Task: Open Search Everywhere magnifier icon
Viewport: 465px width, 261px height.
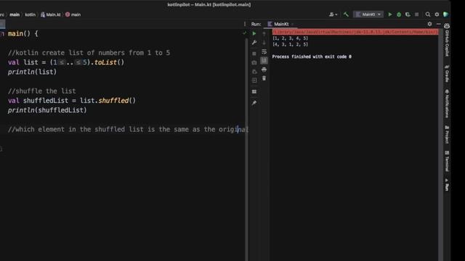Action: click(x=428, y=14)
